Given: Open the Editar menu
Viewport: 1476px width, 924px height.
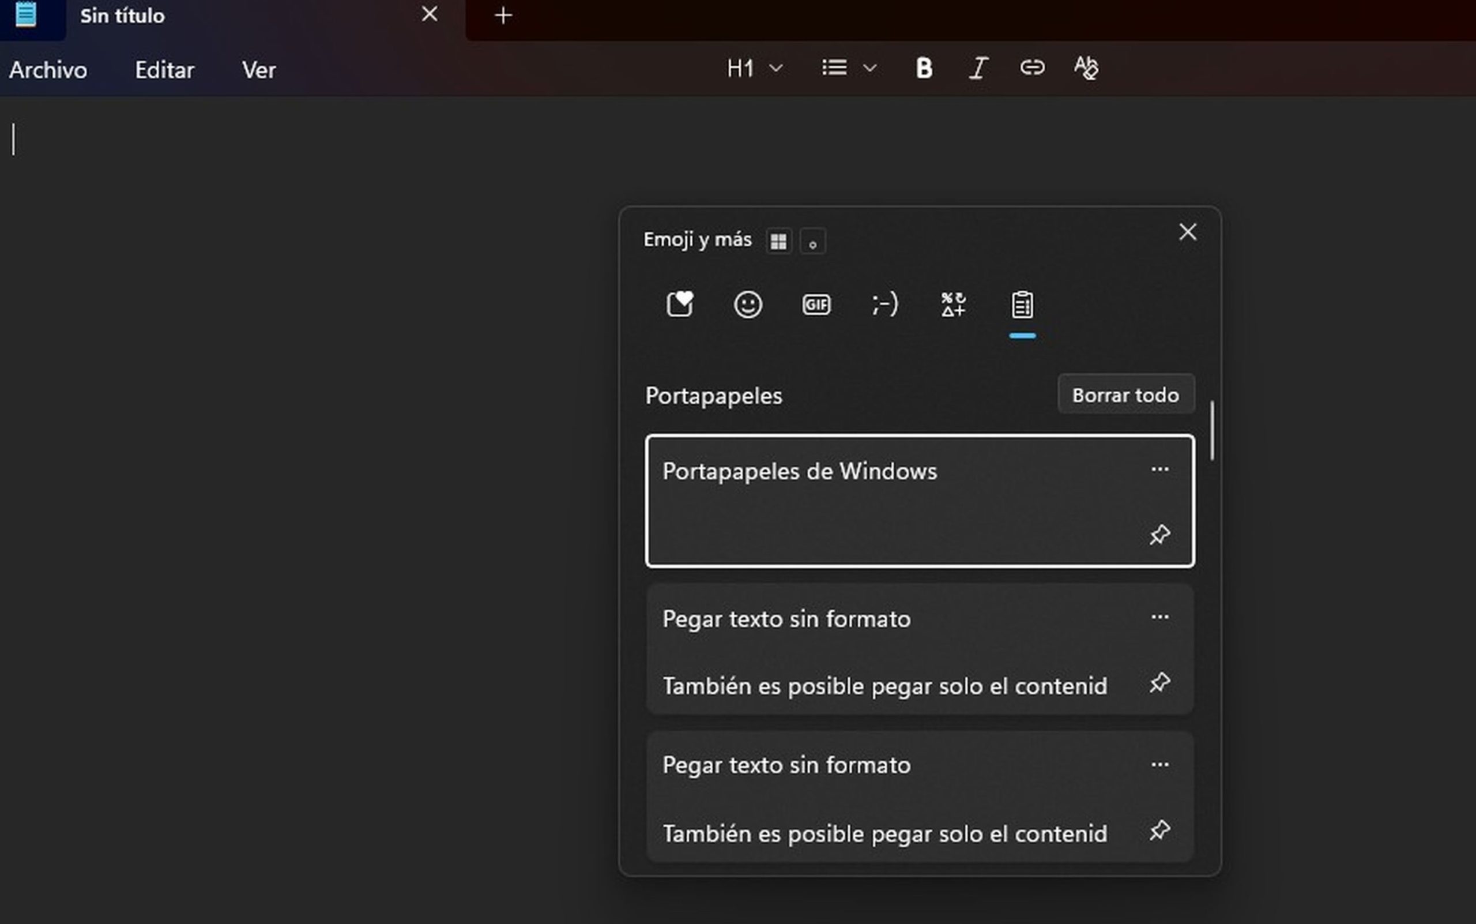Looking at the screenshot, I should click(164, 70).
